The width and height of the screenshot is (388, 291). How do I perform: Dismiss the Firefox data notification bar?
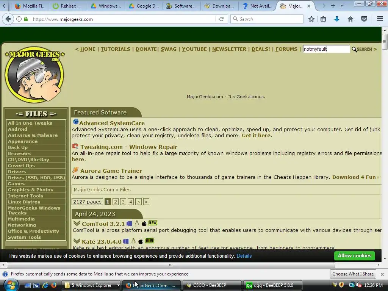(x=382, y=274)
